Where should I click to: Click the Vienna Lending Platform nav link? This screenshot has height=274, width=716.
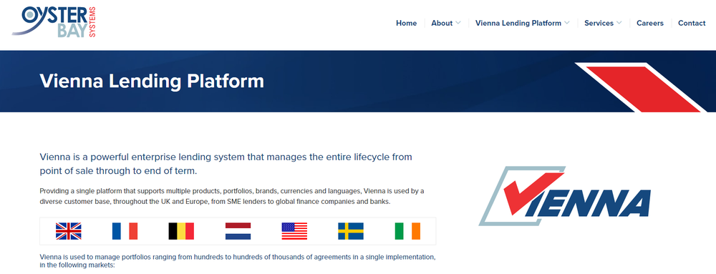pos(518,23)
